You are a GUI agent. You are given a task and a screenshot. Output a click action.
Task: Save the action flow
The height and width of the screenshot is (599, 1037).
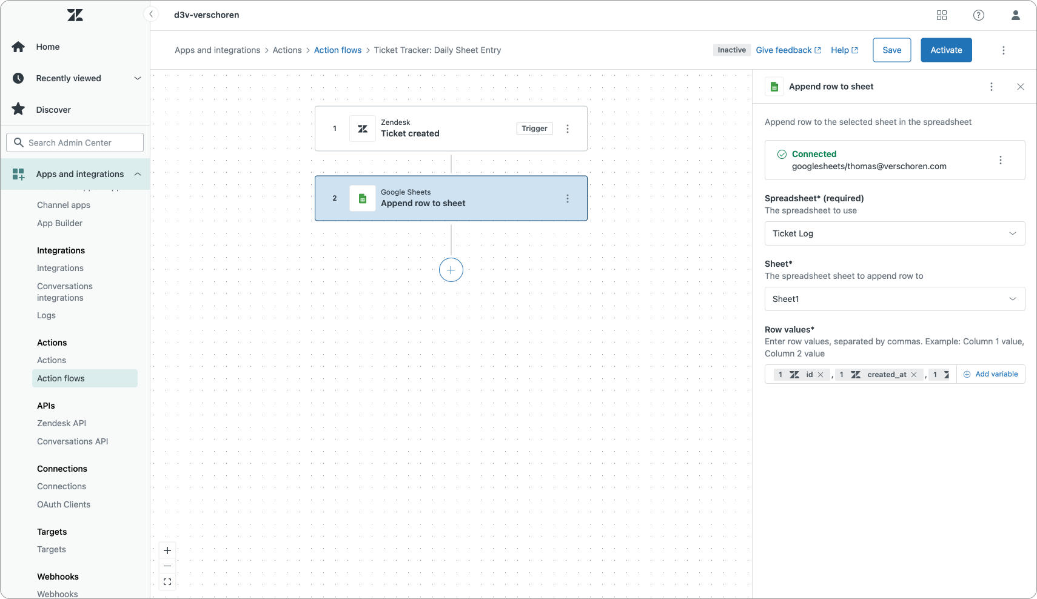(x=891, y=50)
